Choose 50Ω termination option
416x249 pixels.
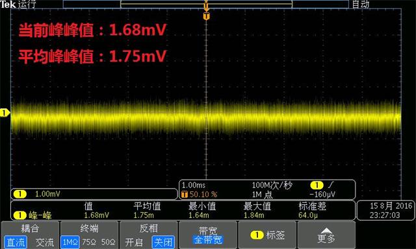pos(109,242)
